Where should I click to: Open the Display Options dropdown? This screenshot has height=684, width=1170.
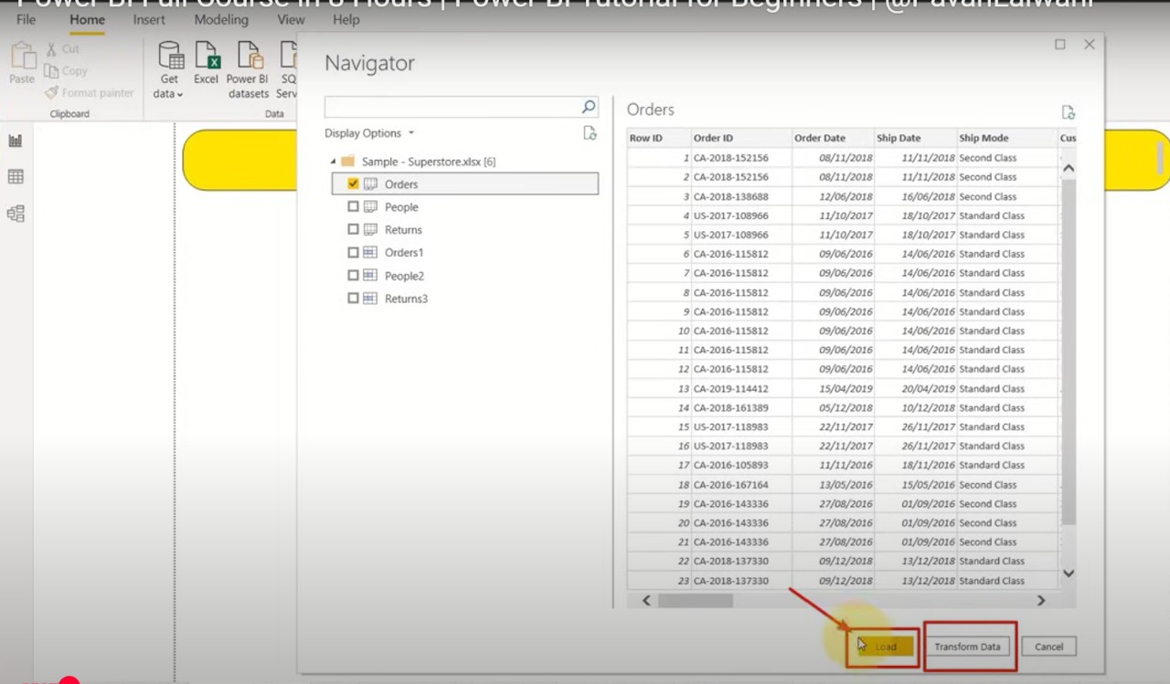pos(369,133)
